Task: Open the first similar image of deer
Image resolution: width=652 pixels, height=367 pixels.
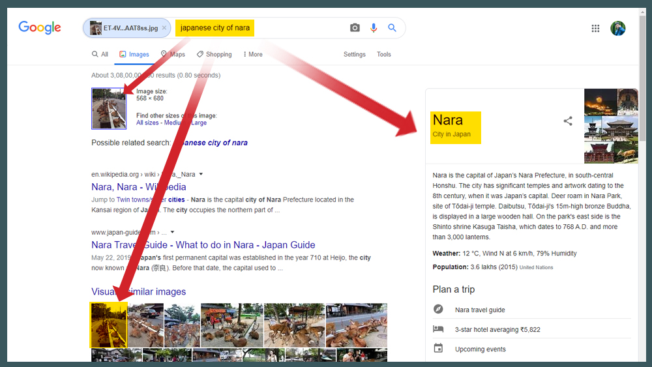Action: point(109,325)
